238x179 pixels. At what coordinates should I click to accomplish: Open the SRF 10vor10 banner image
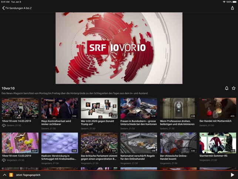click(119, 48)
